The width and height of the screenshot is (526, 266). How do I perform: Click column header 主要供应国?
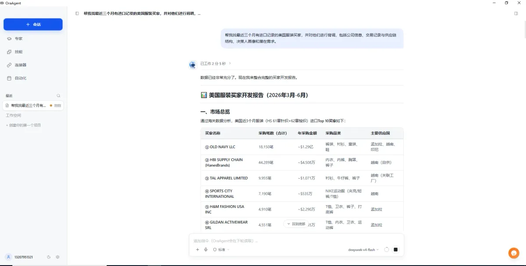380,133
